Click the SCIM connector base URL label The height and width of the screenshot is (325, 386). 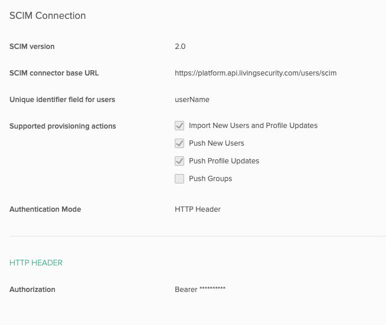(x=54, y=73)
